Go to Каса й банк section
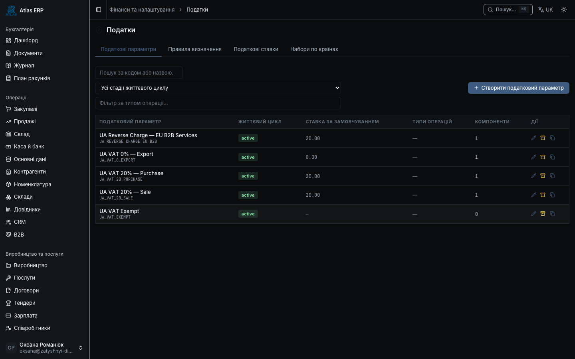This screenshot has width=575, height=359. (x=44, y=146)
